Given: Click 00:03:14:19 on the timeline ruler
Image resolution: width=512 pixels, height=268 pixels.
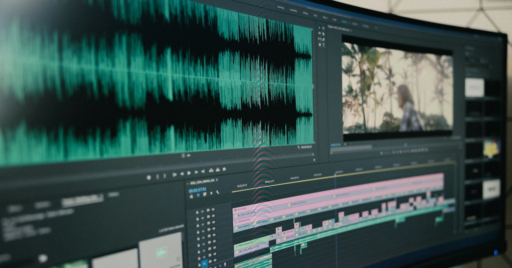Looking at the screenshot, I should click(269, 181).
